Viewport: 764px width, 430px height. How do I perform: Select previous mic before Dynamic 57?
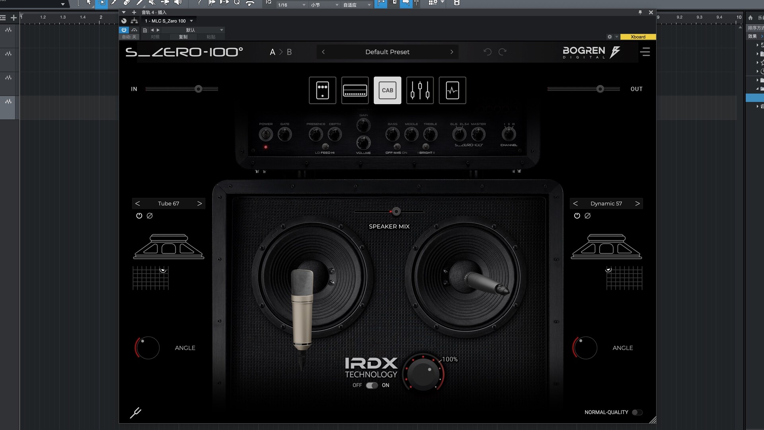pos(575,203)
